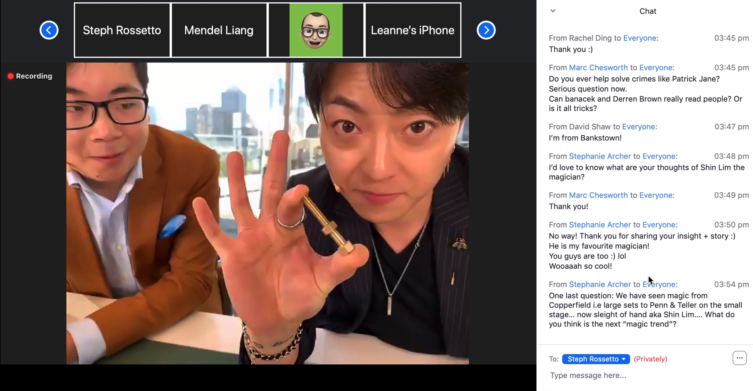Go to next page of participant thumbnails
Viewport: 753px width, 391px height.
(486, 30)
